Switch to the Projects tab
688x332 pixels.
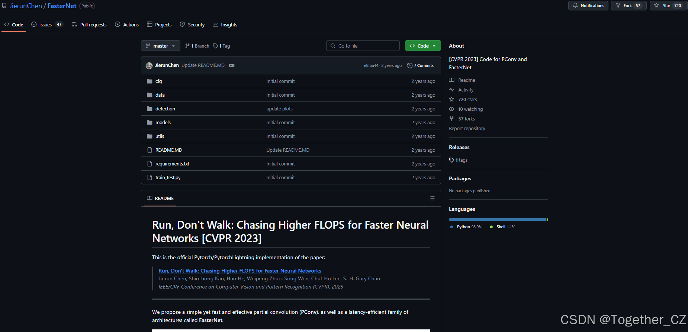(x=159, y=25)
